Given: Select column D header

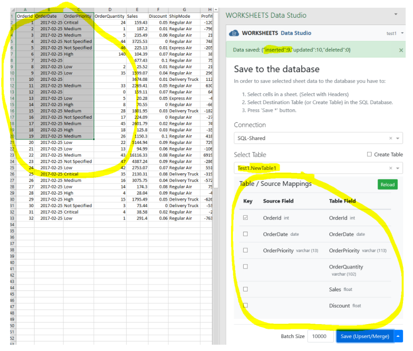Looking at the screenshot, I should pos(110,10).
